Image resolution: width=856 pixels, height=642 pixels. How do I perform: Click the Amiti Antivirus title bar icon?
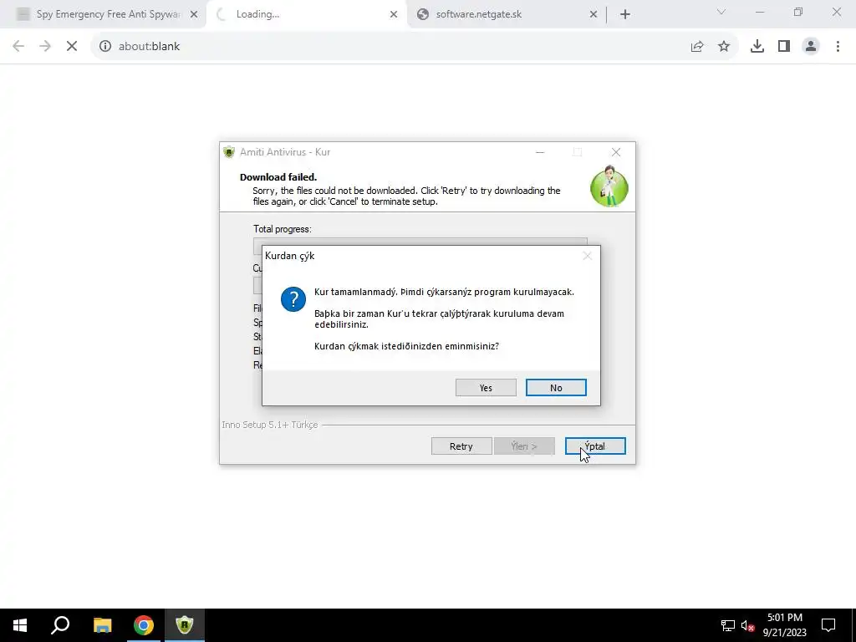229,152
